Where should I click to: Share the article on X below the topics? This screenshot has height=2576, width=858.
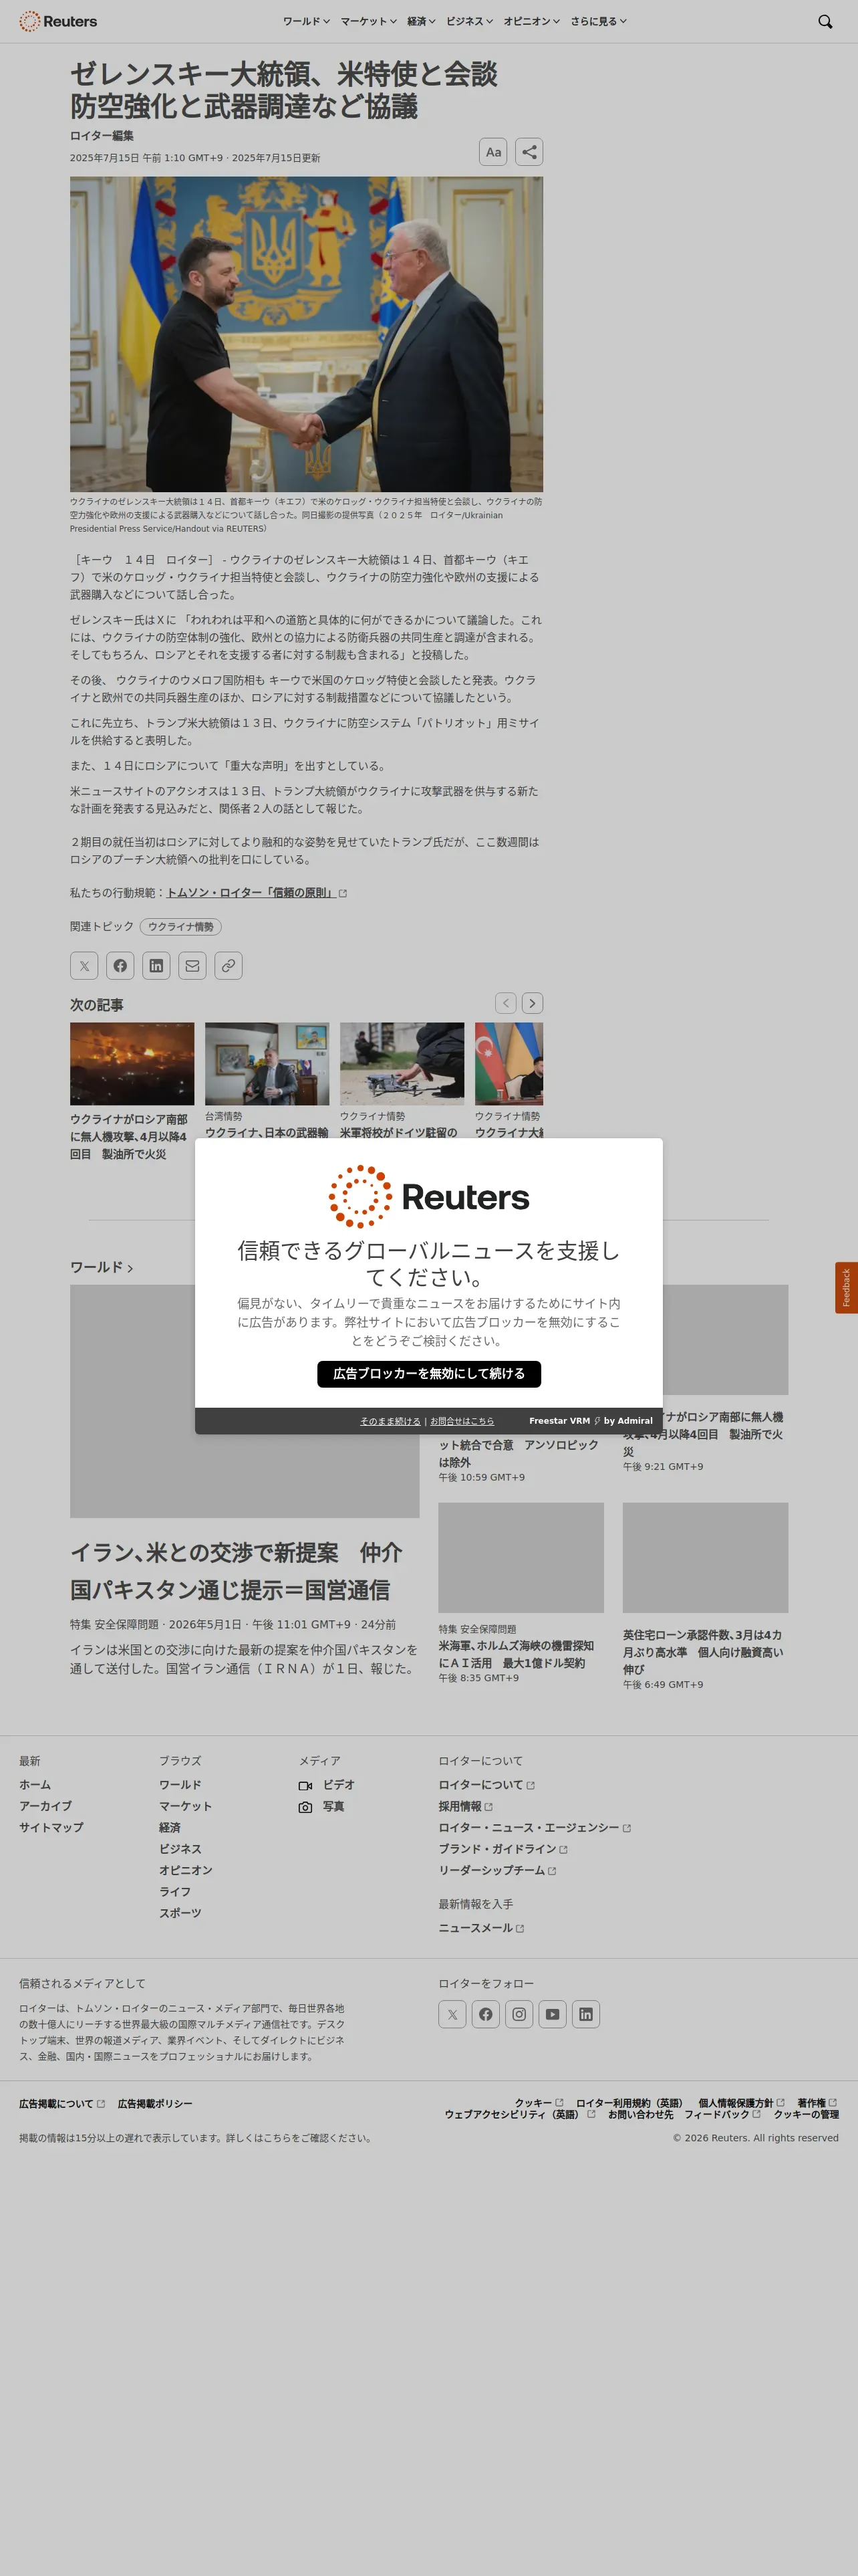point(84,966)
